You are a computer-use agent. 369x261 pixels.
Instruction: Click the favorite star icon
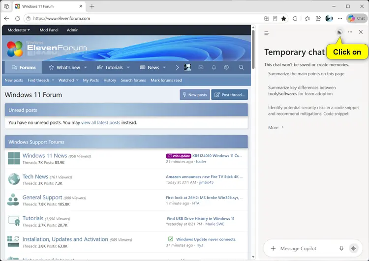coord(283,18)
